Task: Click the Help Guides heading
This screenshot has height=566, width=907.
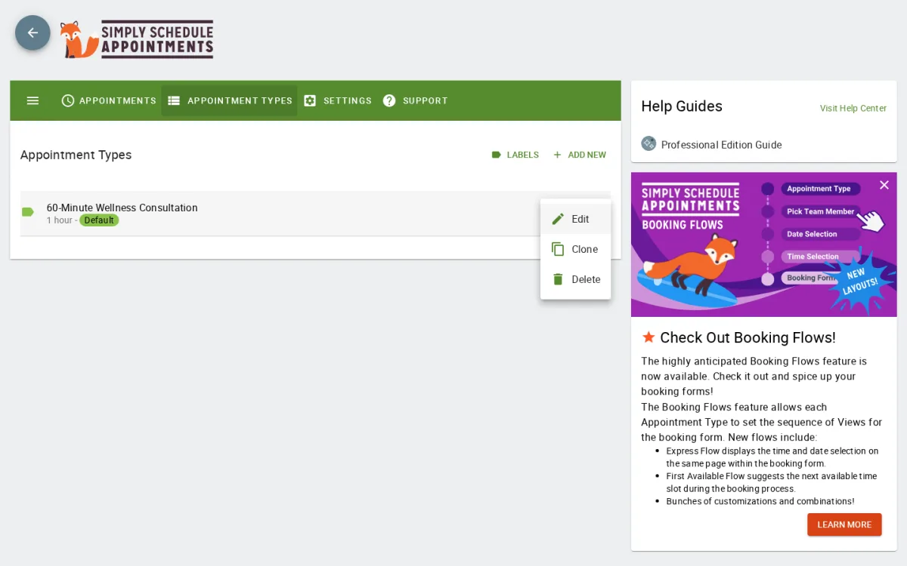Action: point(682,106)
